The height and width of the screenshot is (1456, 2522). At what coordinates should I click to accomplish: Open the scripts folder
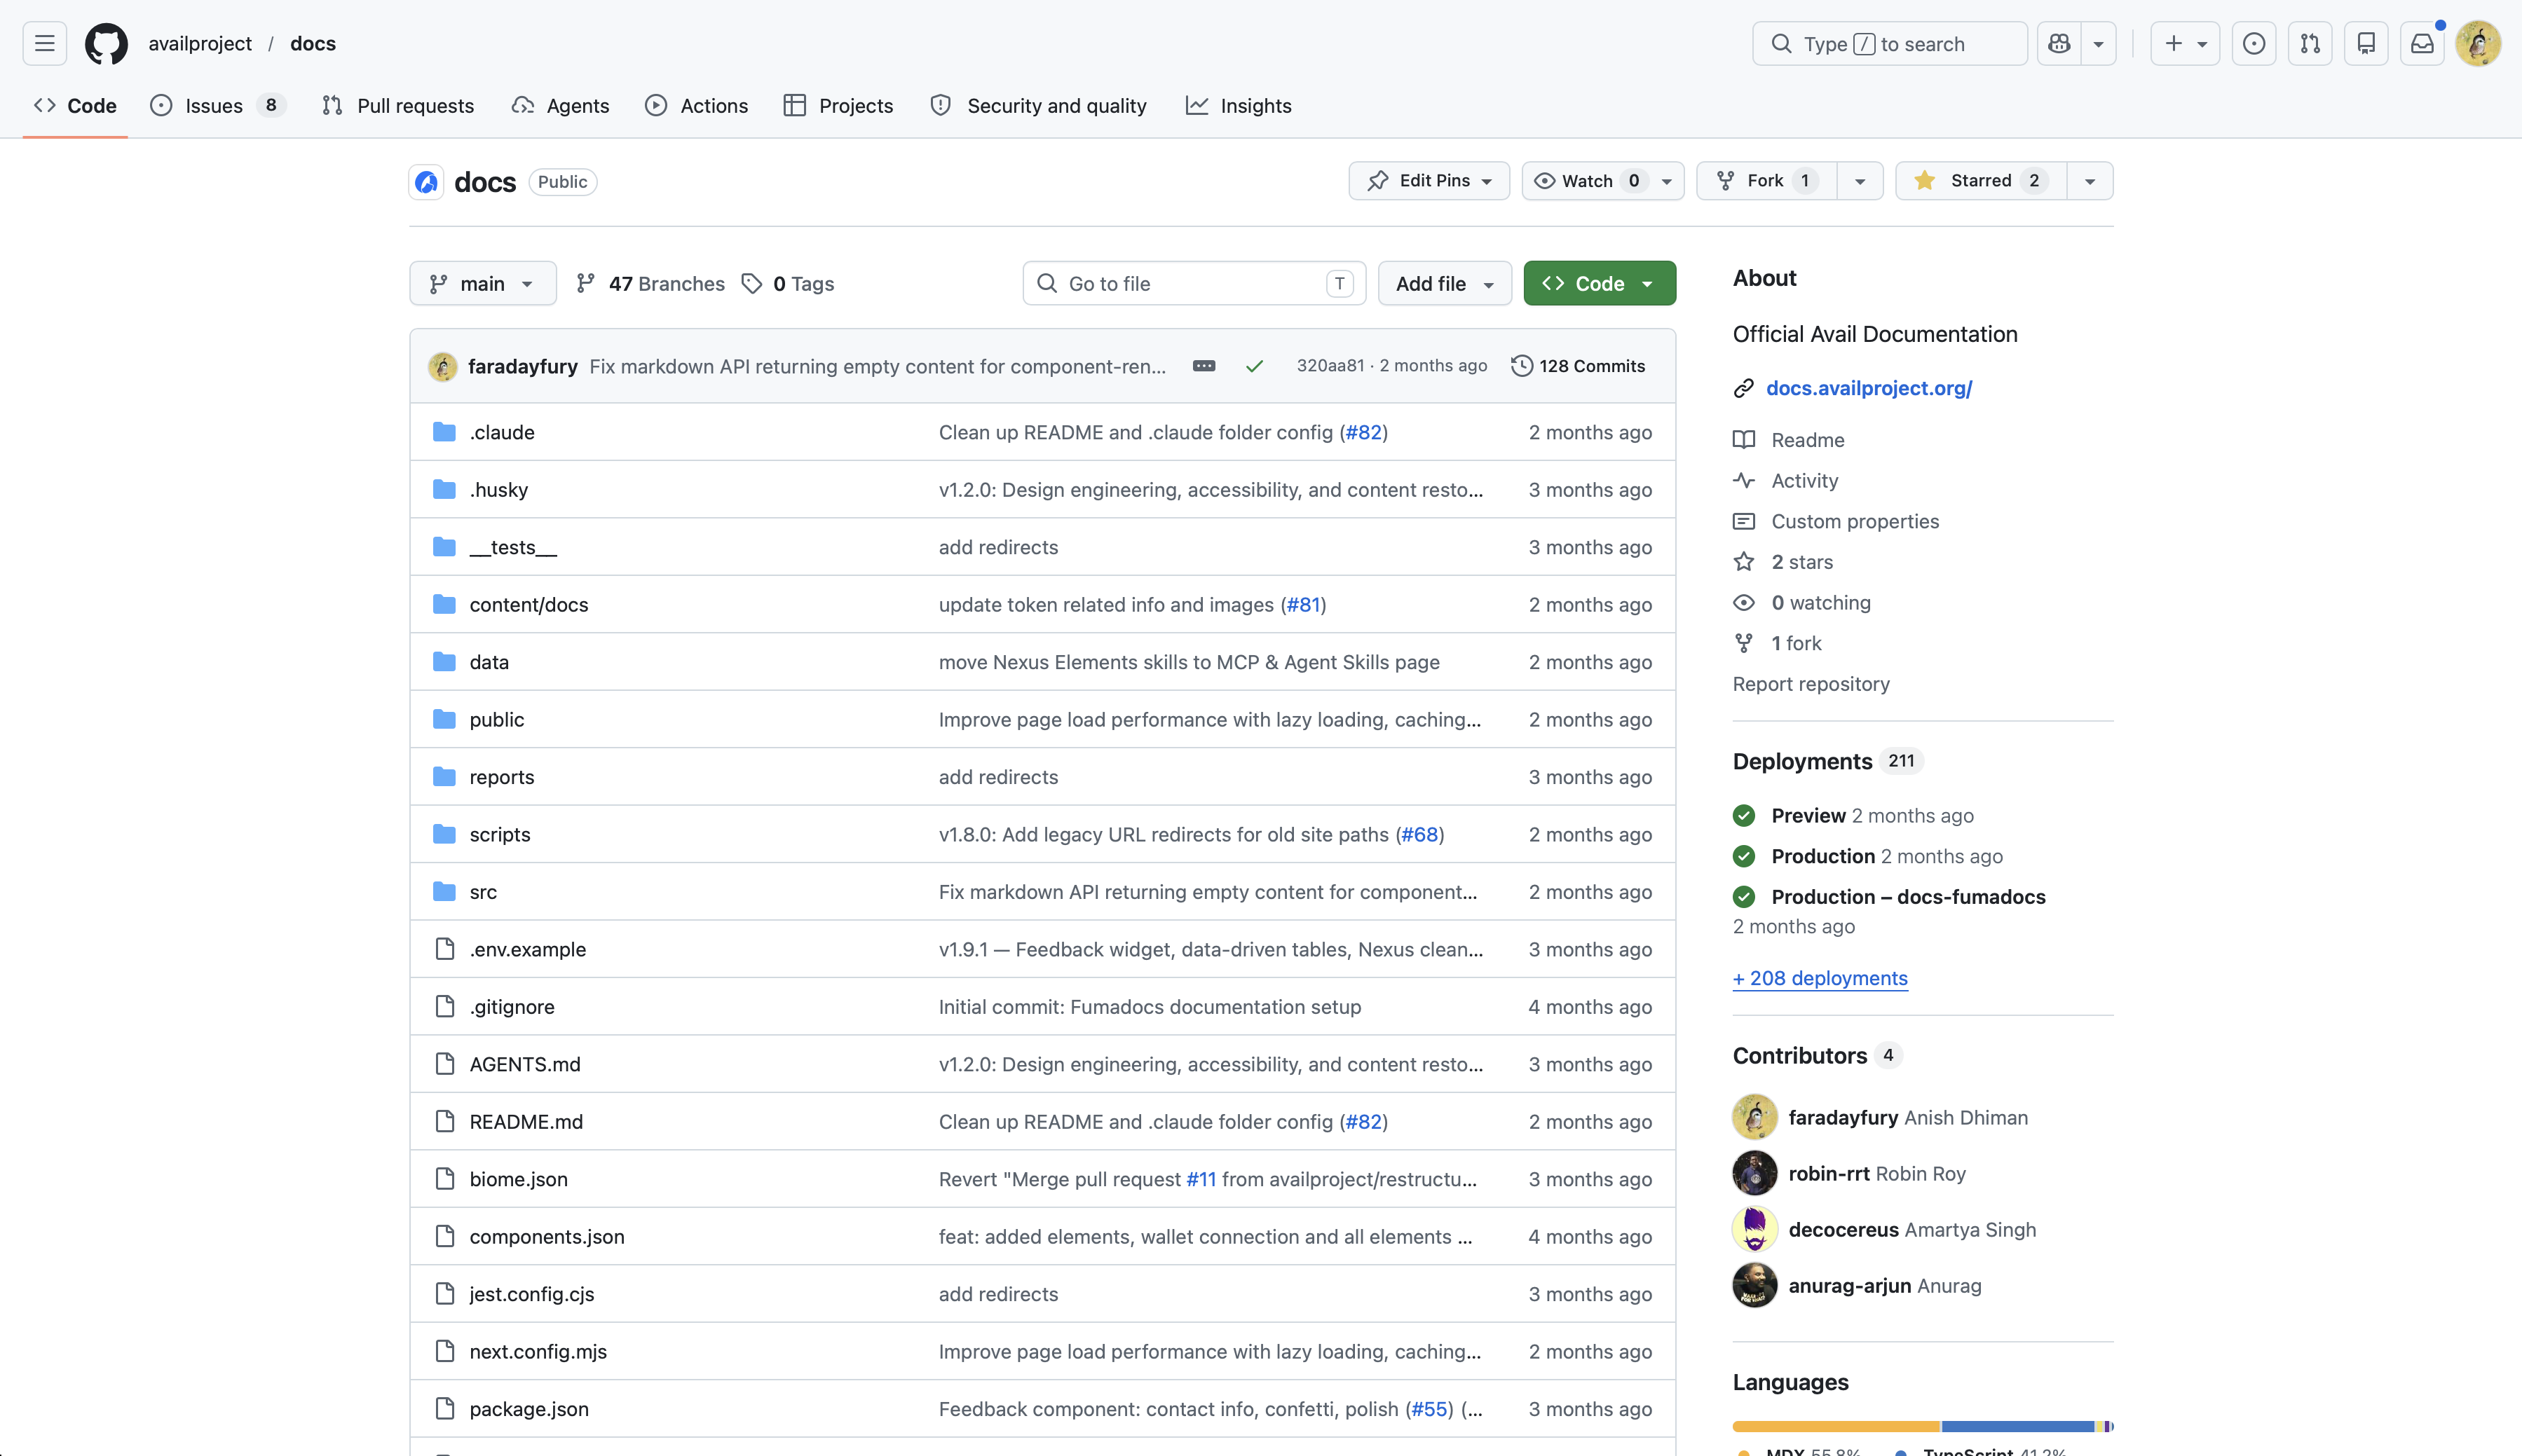point(499,835)
